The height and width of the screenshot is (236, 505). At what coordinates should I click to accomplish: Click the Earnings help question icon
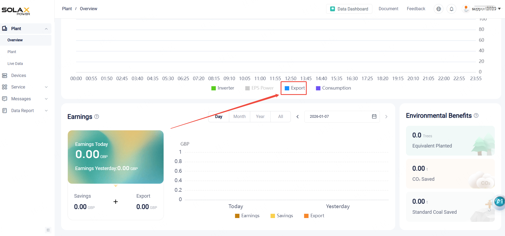point(97,117)
